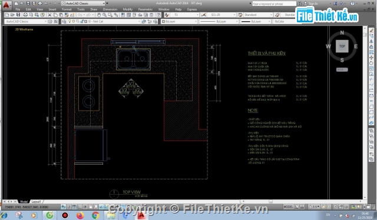
Task: Open the Layer Properties Manager icon
Action: point(64,21)
